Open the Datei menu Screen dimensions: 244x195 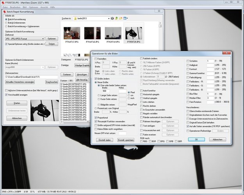(5, 7)
